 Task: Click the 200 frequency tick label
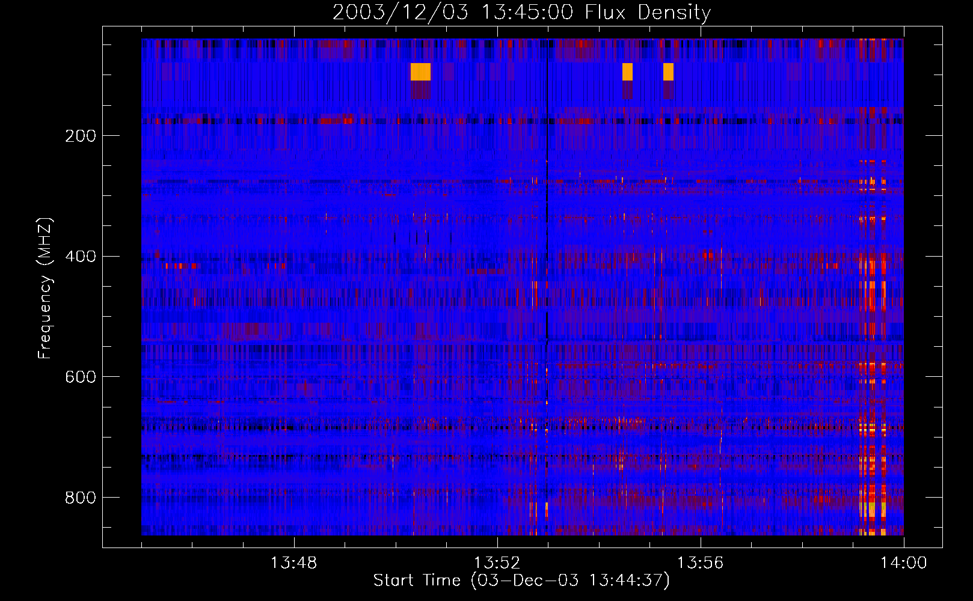(x=81, y=136)
